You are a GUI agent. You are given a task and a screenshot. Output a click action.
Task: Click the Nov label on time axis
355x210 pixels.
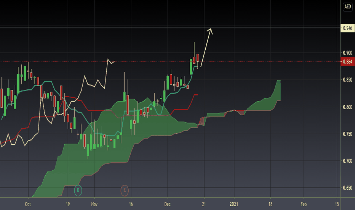coord(94,204)
